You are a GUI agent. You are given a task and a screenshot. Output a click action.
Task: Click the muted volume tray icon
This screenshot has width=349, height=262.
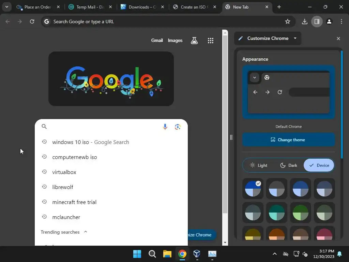click(x=305, y=254)
